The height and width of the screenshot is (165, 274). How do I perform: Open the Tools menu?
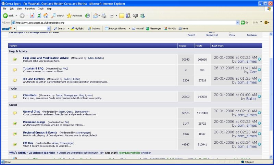tap(41, 8)
